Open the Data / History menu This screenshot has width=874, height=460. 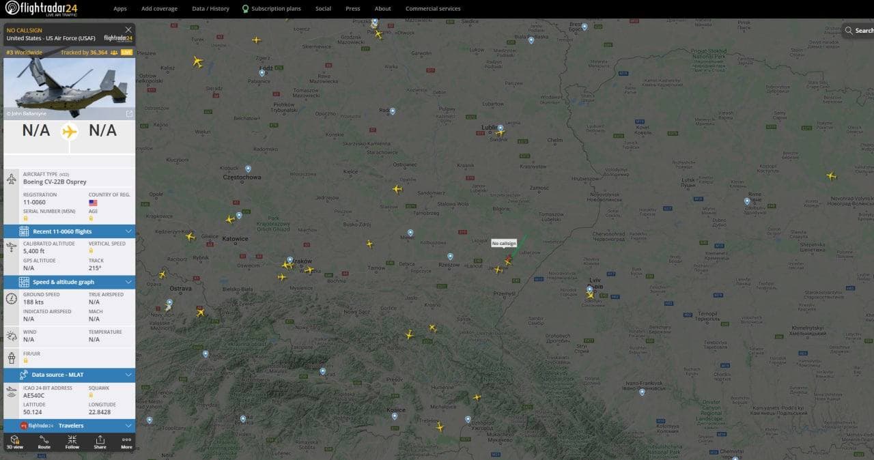tap(210, 9)
